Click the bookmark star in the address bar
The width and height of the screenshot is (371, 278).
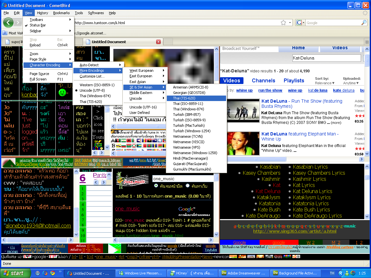coord(283,23)
